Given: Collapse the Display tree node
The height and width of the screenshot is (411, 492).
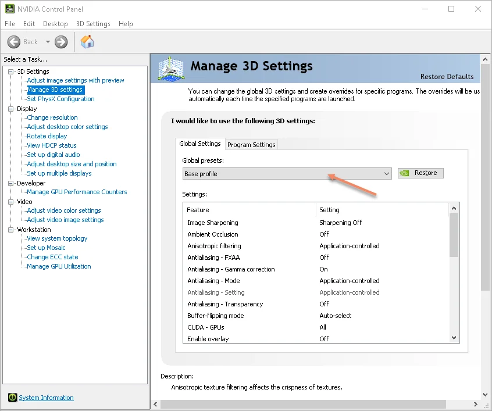Looking at the screenshot, I should click(x=10, y=109).
